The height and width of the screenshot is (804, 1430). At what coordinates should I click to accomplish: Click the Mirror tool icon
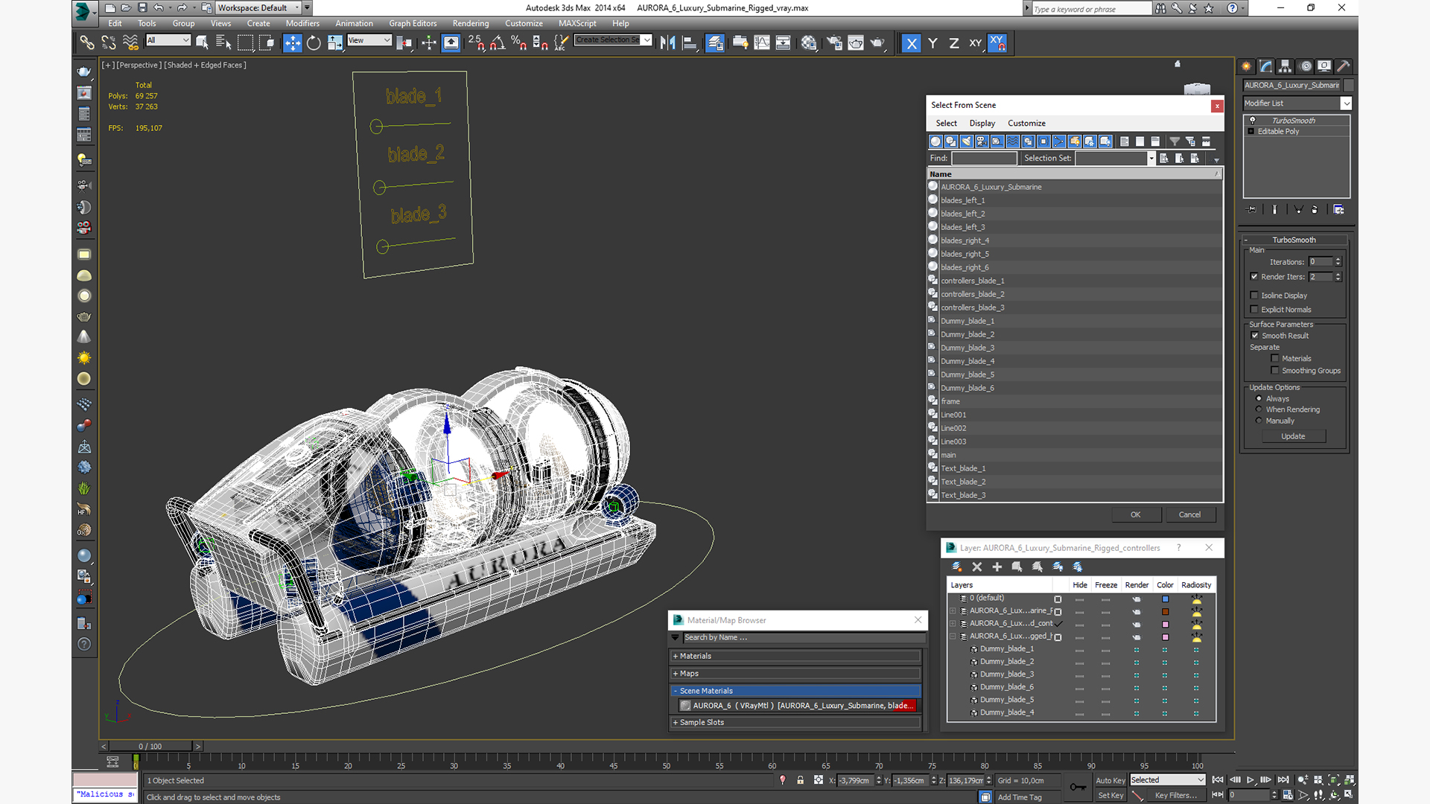click(x=667, y=43)
